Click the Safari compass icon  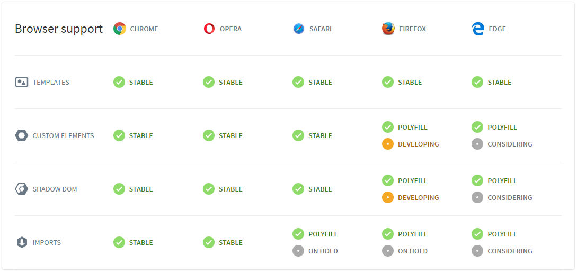(x=299, y=29)
